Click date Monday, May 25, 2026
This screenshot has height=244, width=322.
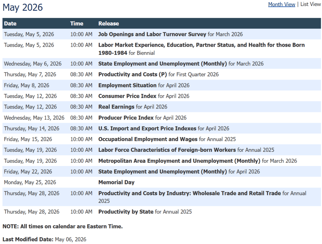30,182
